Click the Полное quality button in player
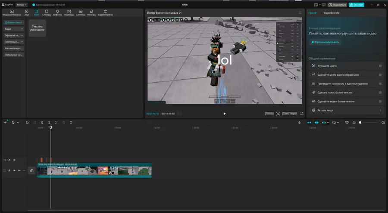 pyautogui.click(x=269, y=114)
